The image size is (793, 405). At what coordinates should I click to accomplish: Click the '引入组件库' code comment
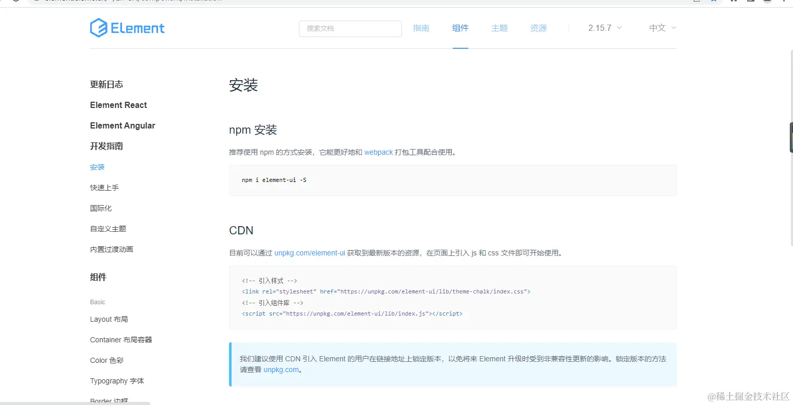pyautogui.click(x=273, y=303)
